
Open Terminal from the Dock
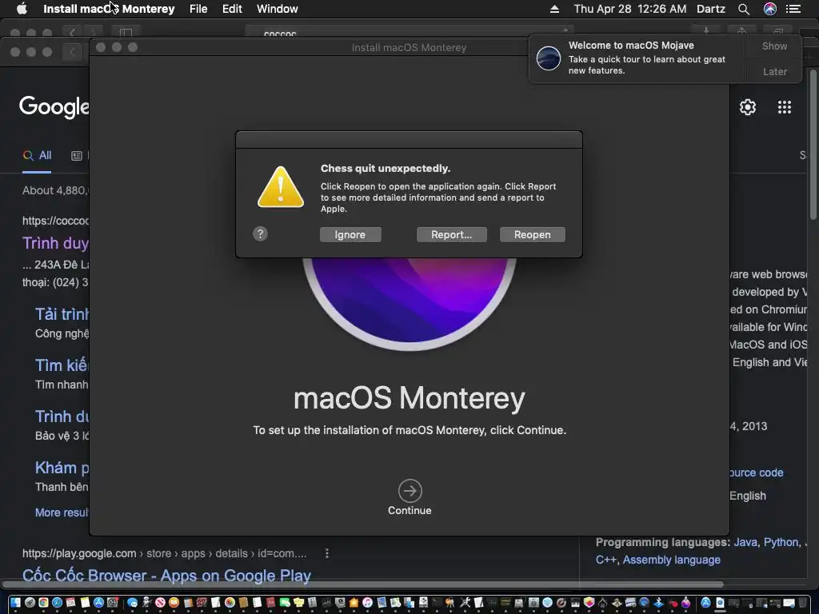pyautogui.click(x=437, y=603)
